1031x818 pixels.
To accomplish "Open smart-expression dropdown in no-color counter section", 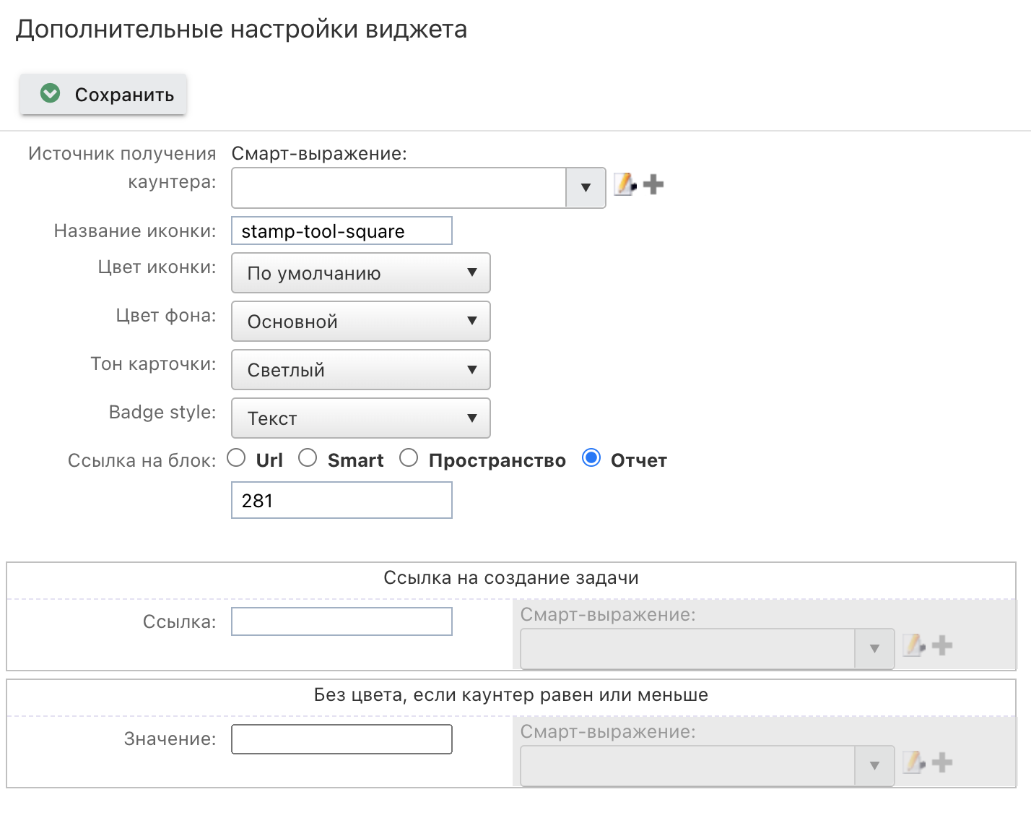I will (x=874, y=766).
